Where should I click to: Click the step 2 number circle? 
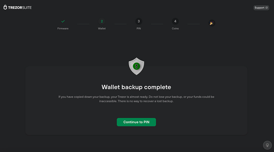click(x=102, y=21)
